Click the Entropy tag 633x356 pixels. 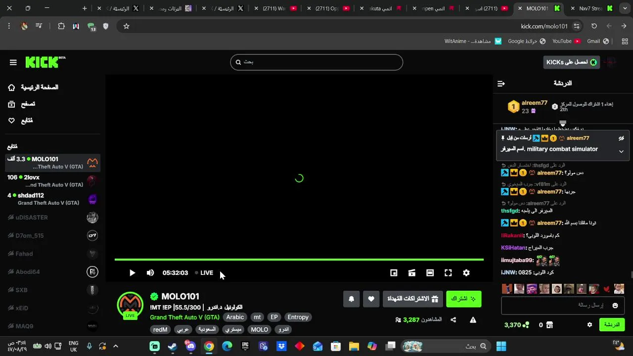coord(298,317)
